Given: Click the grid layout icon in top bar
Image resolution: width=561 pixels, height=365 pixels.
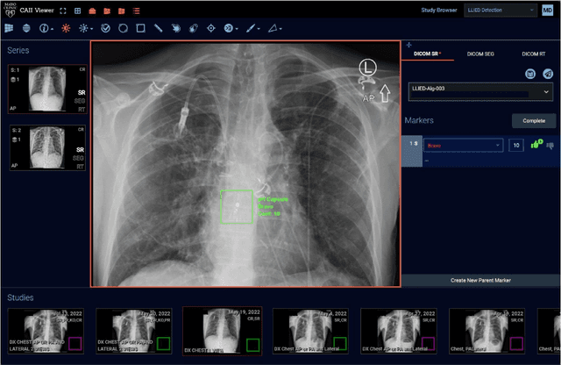Looking at the screenshot, I should pos(78,11).
